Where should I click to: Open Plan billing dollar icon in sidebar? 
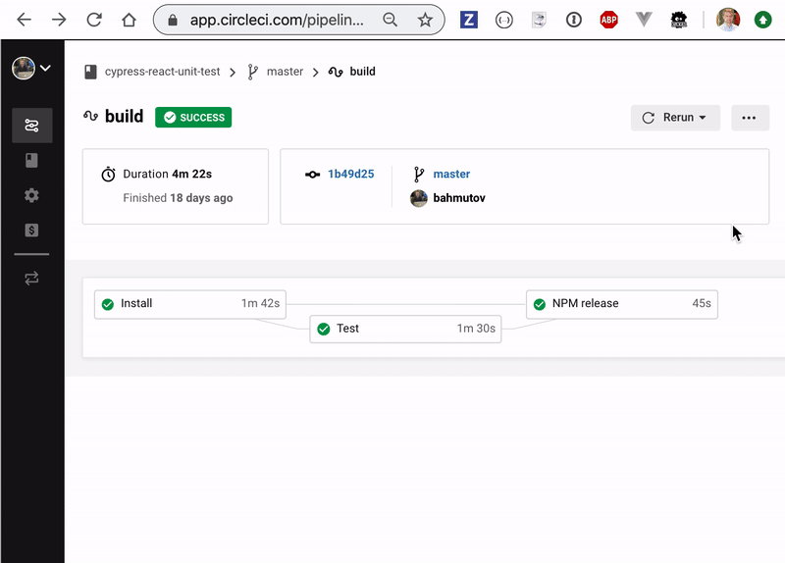coord(31,230)
